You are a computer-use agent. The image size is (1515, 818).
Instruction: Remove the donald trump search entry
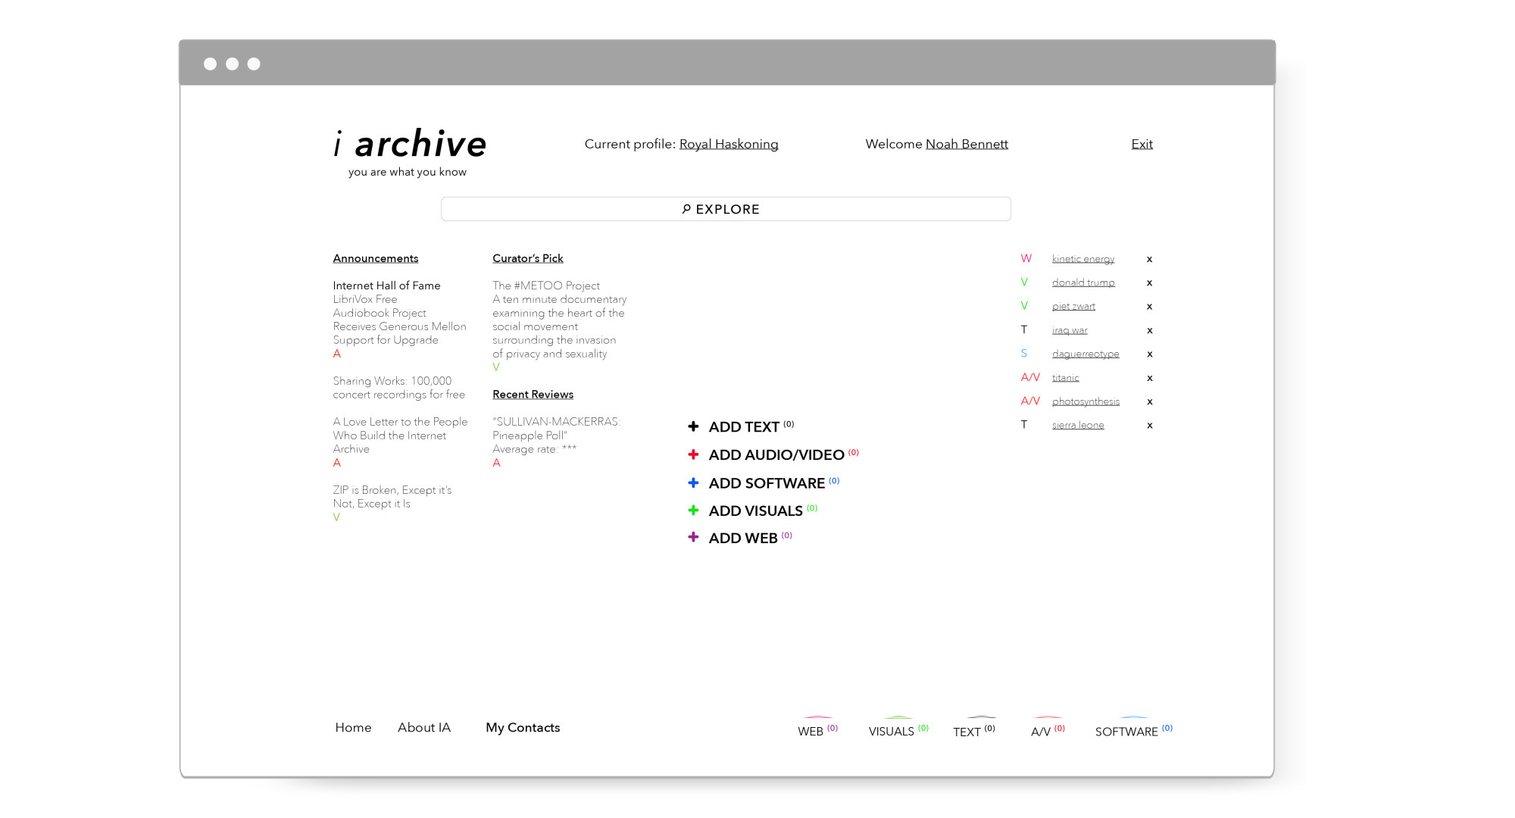click(x=1149, y=283)
